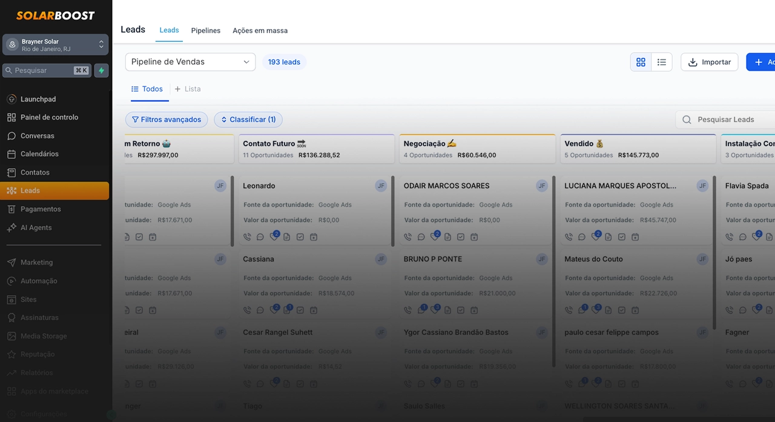775x422 pixels.
Task: Open the chat icon on ODAIR MARCOS SOARES card
Action: point(421,237)
